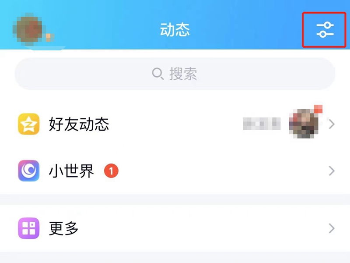Select the 更多 menu entry
The height and width of the screenshot is (263, 350).
point(175,228)
